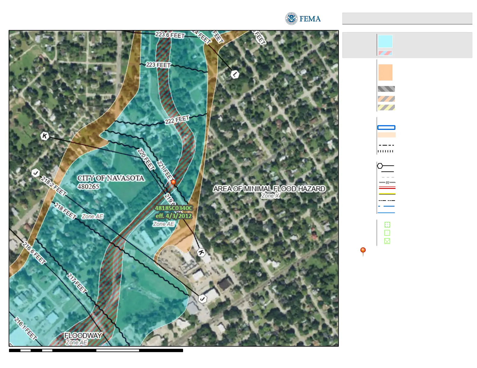Click the "AREA OF MINIMAL FLOOD HAZARD" label
Image resolution: width=477 pixels, height=368 pixels.
[x=270, y=189]
